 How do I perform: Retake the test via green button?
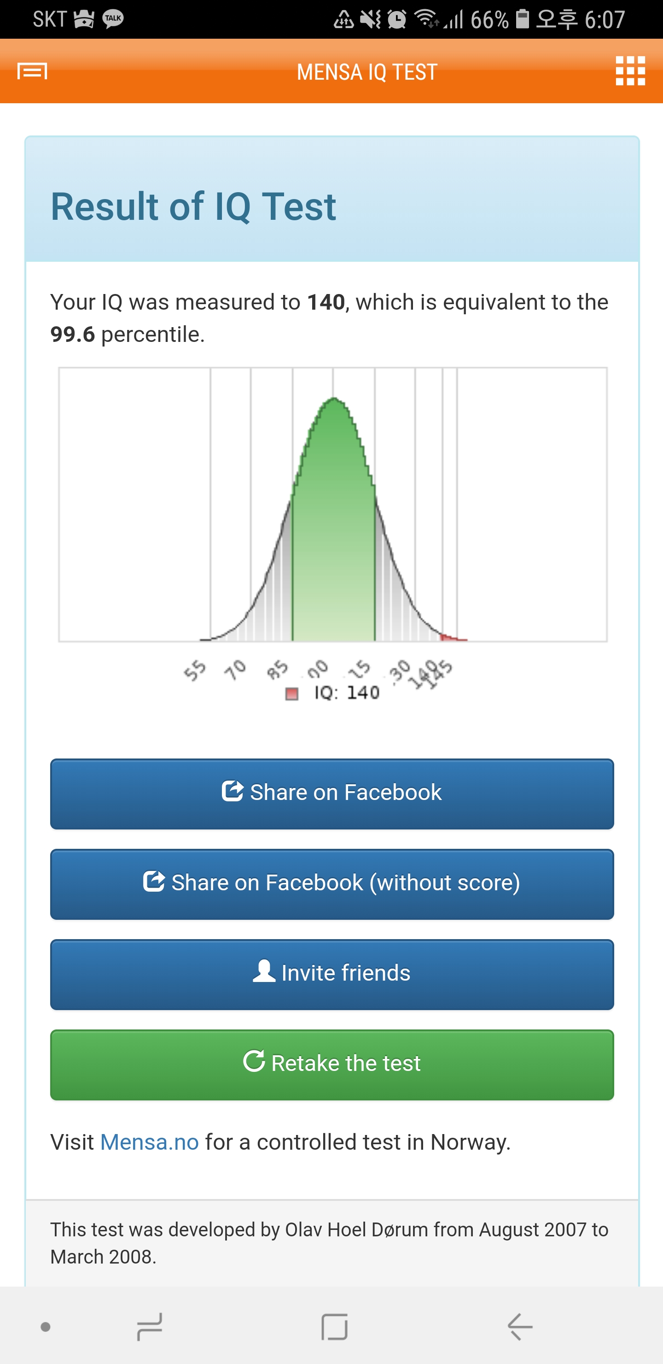click(x=332, y=1064)
